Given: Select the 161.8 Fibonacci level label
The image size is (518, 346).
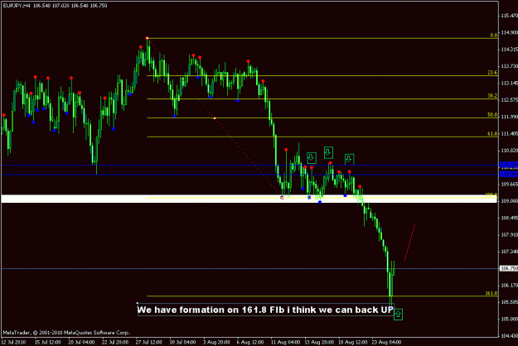Looking at the screenshot, I should (x=491, y=293).
